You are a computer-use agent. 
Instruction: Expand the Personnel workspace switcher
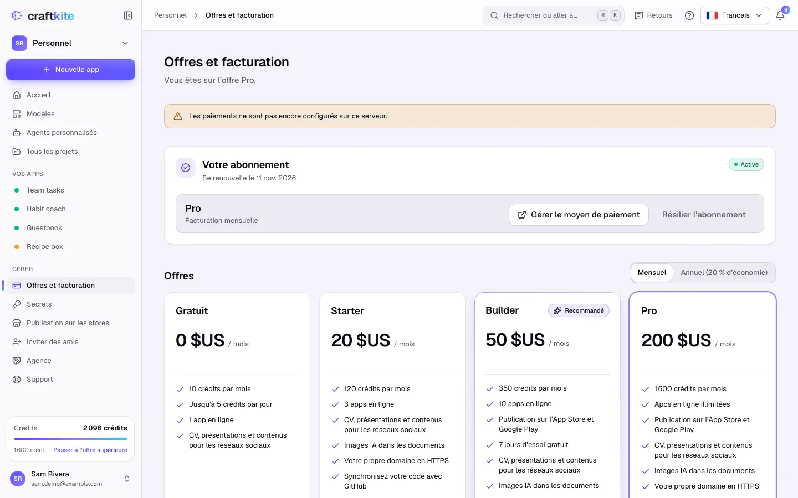point(70,43)
